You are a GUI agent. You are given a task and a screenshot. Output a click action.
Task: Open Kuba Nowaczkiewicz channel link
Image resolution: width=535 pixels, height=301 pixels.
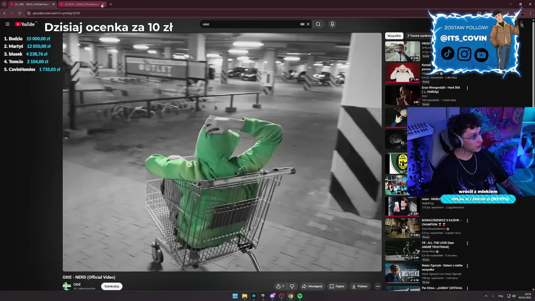(434, 229)
